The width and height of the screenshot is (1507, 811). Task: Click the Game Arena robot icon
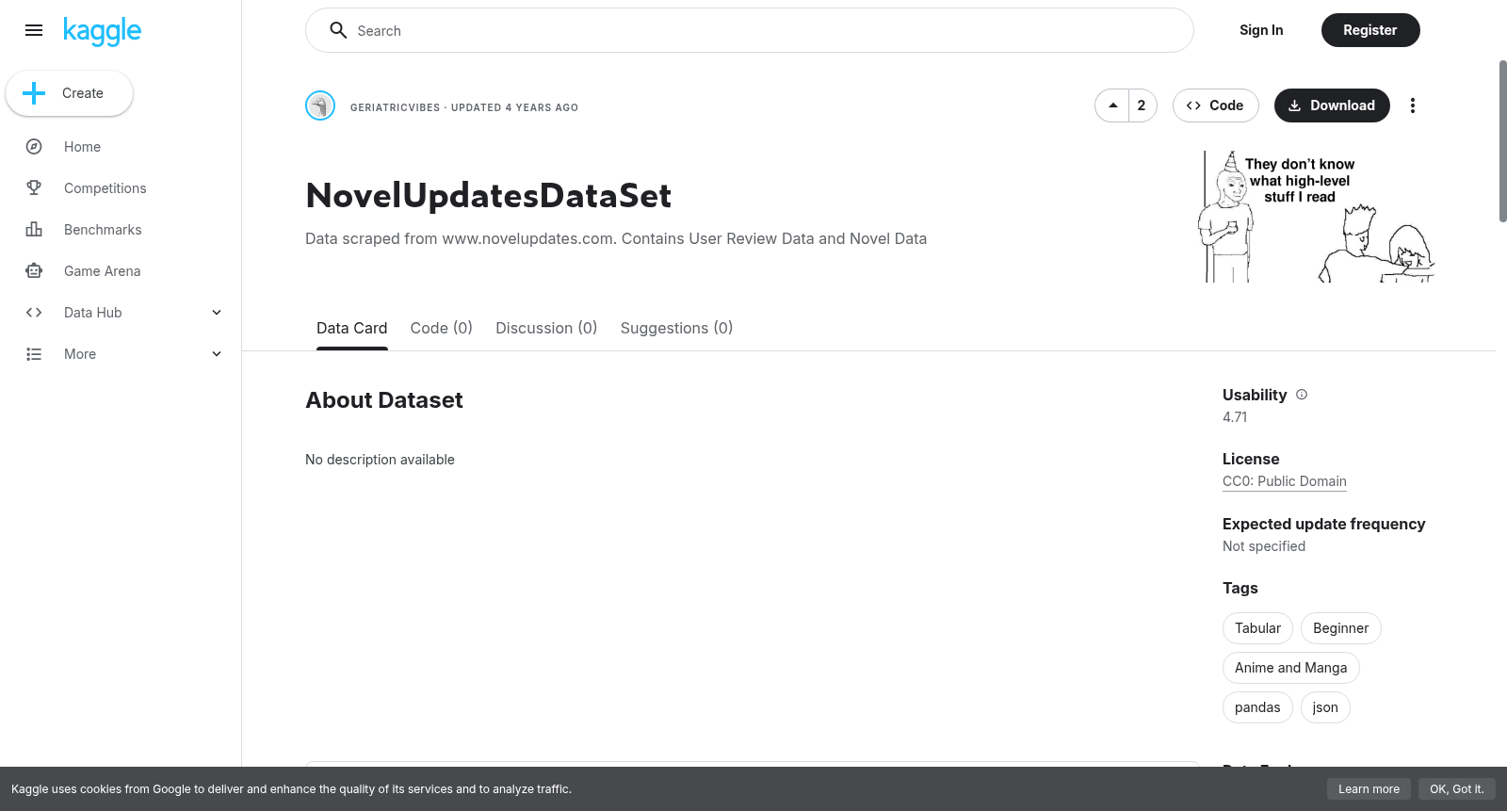[34, 271]
